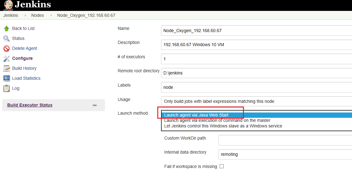352x172 pixels.
Task: Expand the arrow after Nodes breadcrumb
Action: point(51,16)
